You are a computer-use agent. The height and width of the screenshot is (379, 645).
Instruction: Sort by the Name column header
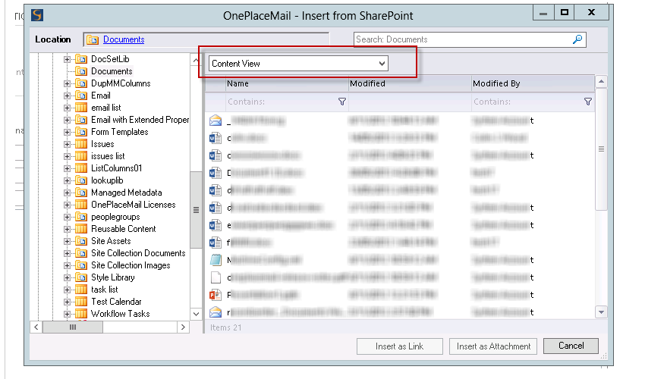click(x=287, y=83)
